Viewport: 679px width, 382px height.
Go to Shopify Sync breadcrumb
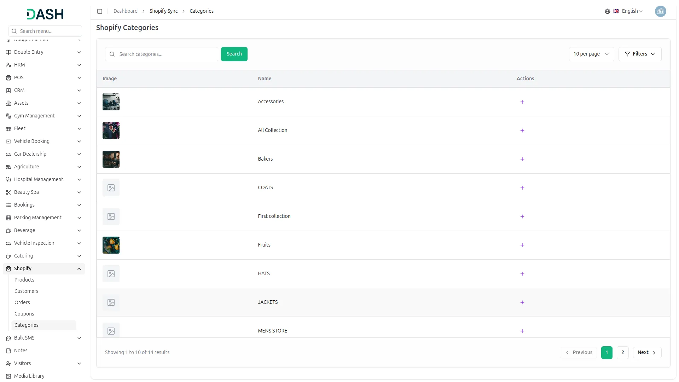click(x=163, y=11)
